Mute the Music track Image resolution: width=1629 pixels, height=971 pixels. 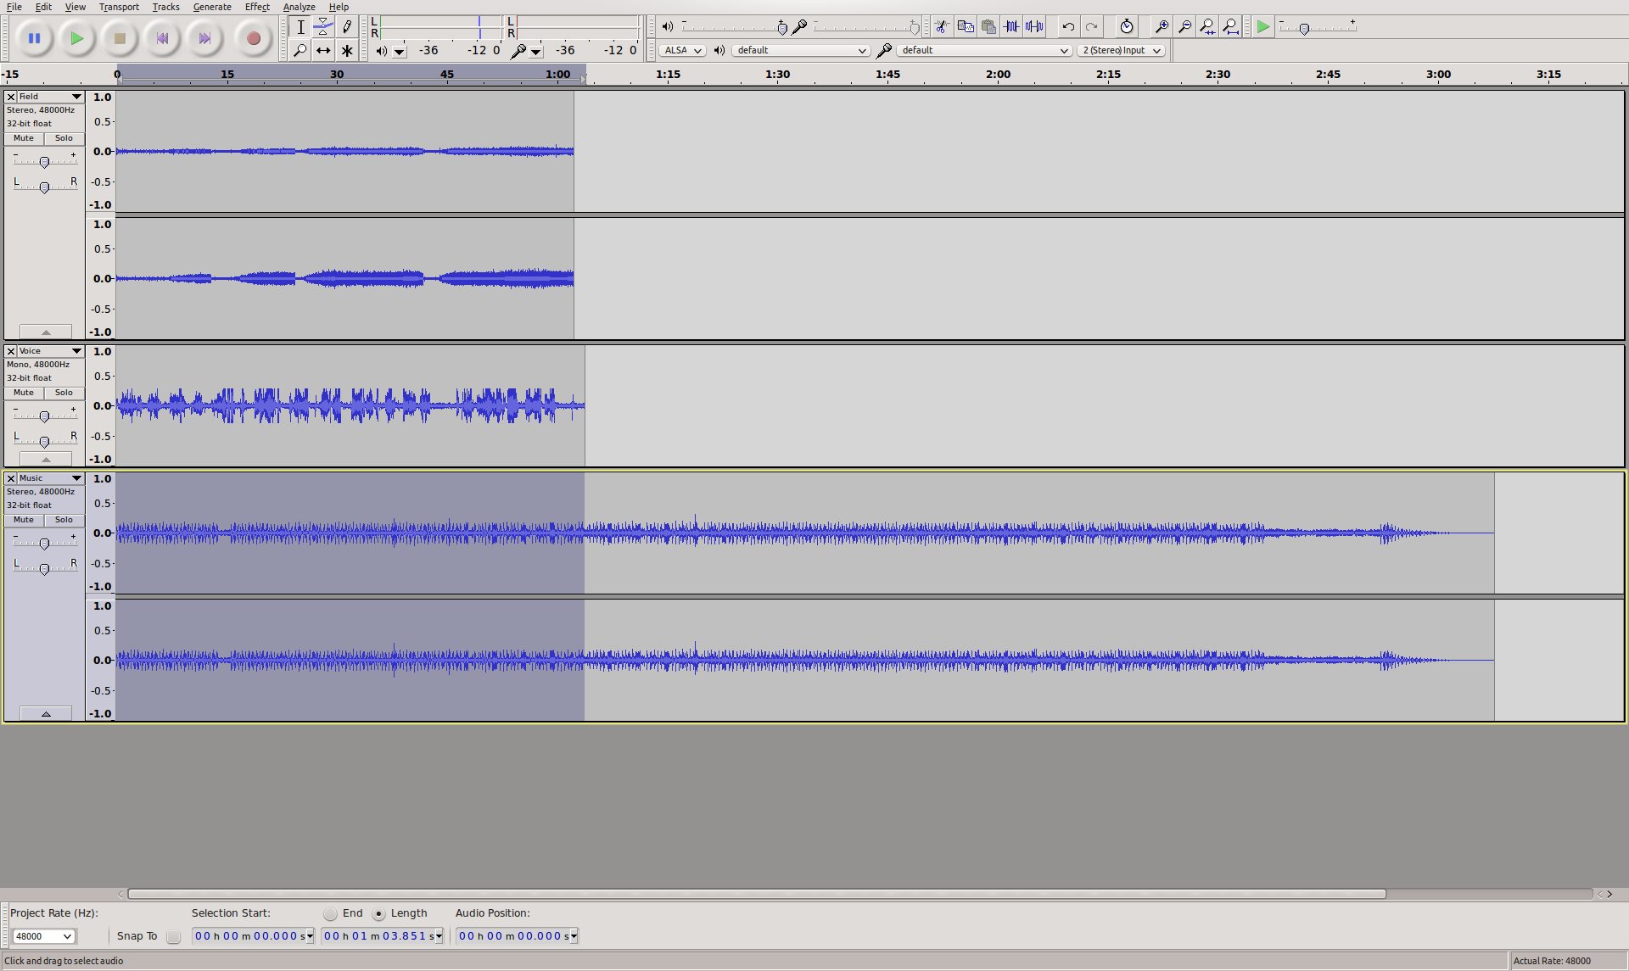(x=24, y=520)
